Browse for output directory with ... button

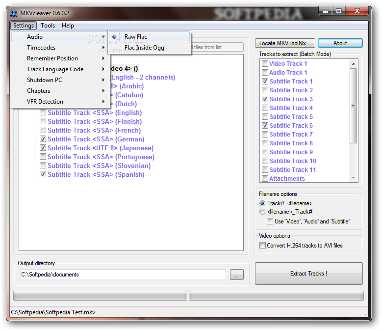click(x=236, y=275)
